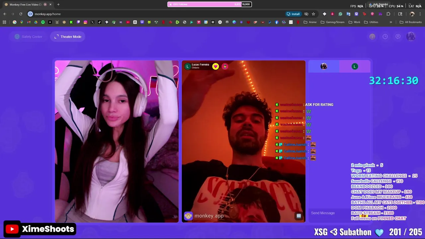Click the streamer's own webcam video
Viewport: 425px width, 239px height.
[117, 141]
